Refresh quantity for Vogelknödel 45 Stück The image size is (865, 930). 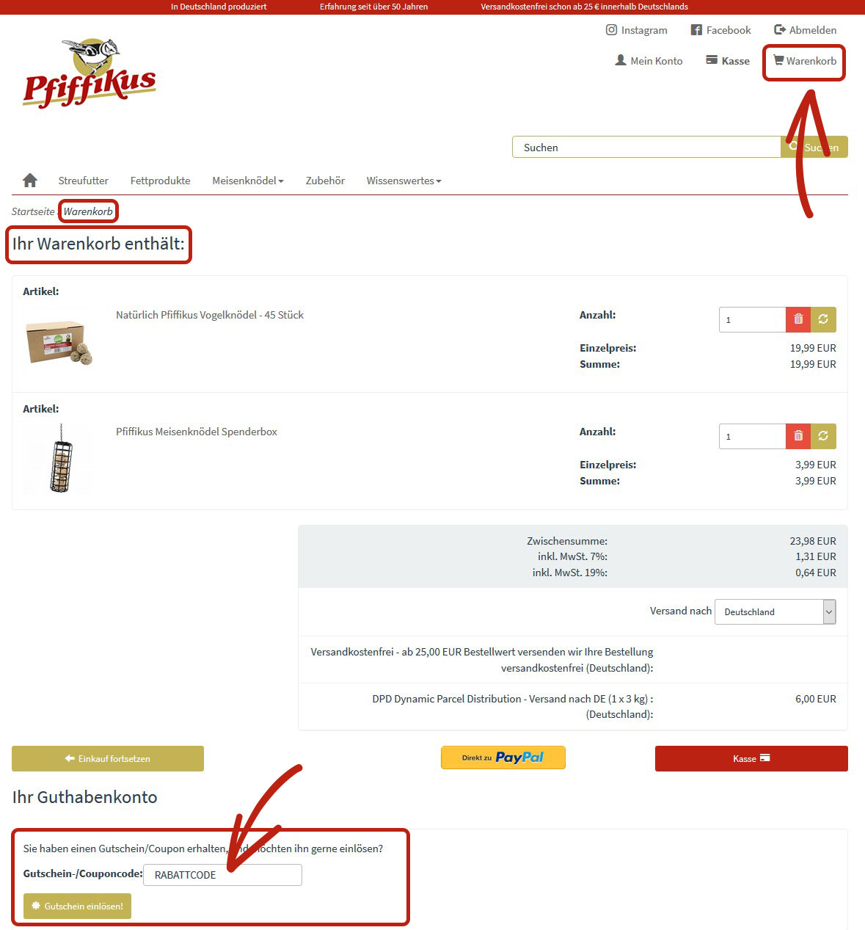[823, 319]
